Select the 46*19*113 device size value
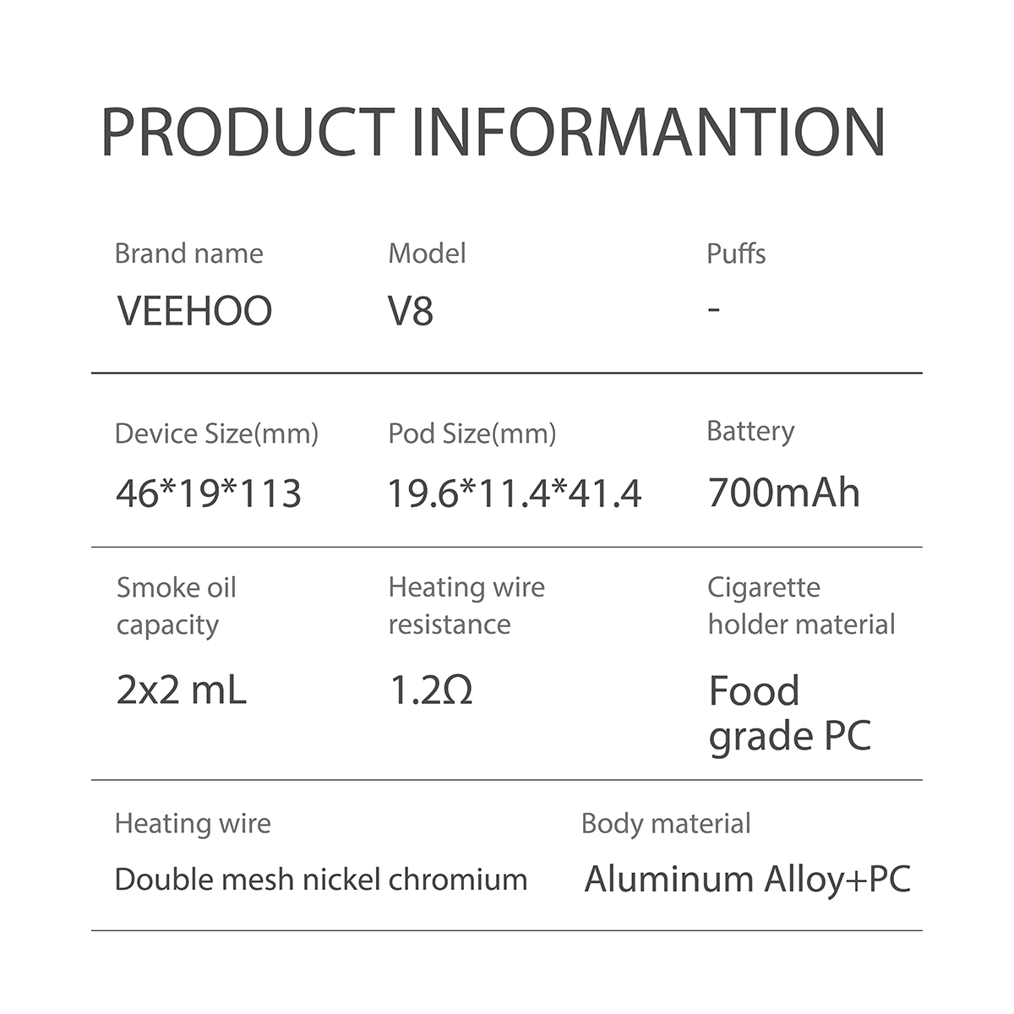The height and width of the screenshot is (1014, 1014). pos(209,493)
